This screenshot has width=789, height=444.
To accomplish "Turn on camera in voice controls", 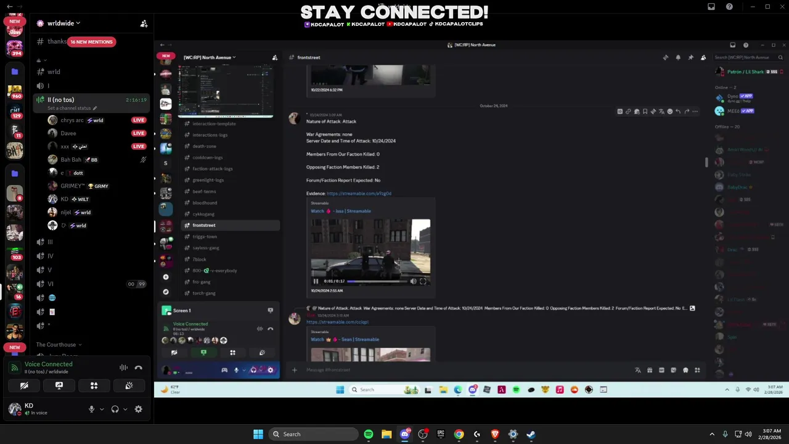I will point(24,385).
